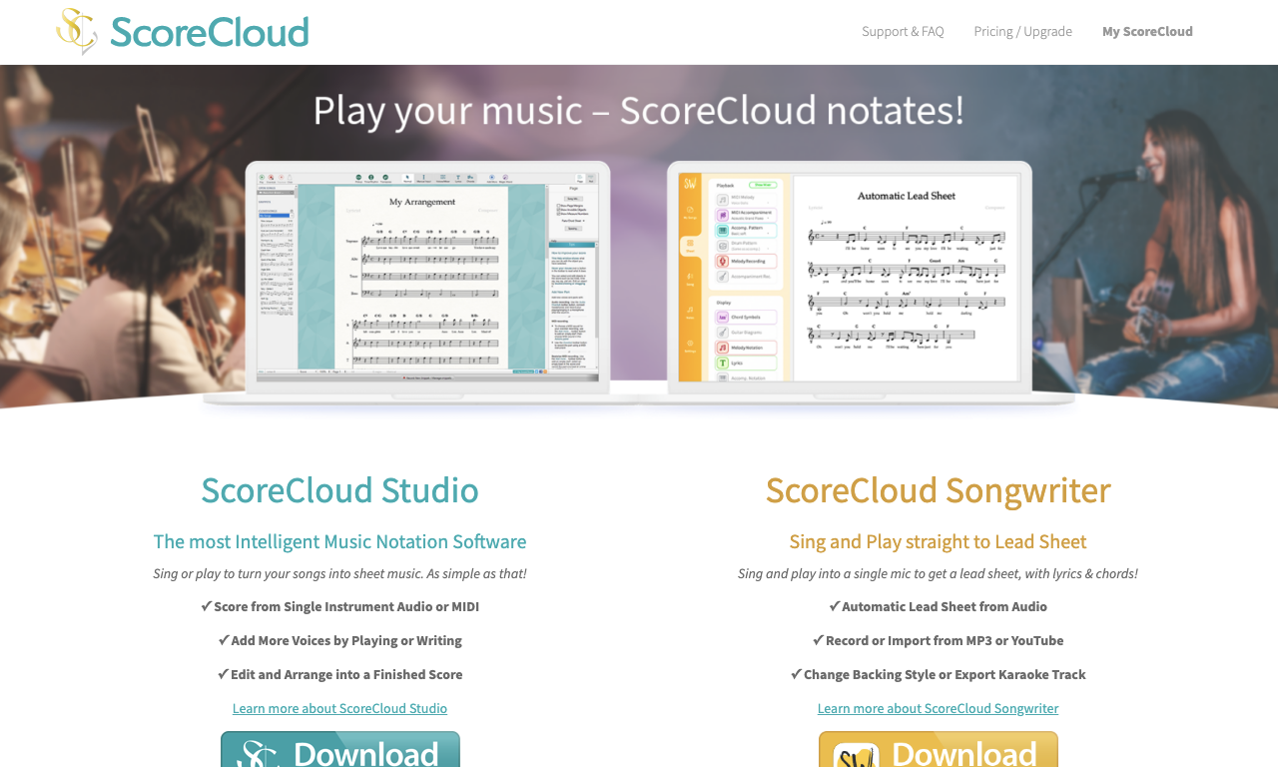Image resolution: width=1278 pixels, height=767 pixels.
Task: Download ScoreCloud Songwriter via yellow button
Action: point(939,749)
